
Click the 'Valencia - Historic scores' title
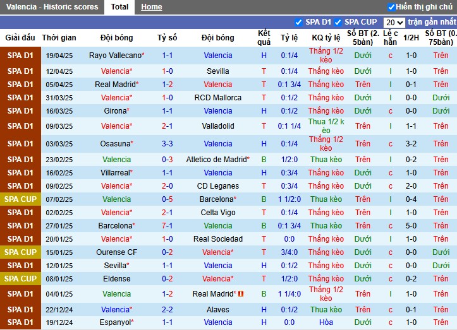[52, 7]
